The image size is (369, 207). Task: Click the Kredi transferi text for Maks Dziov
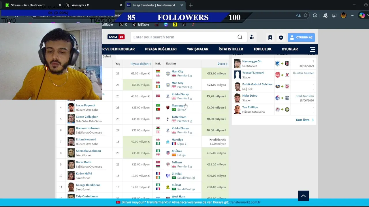point(304,96)
